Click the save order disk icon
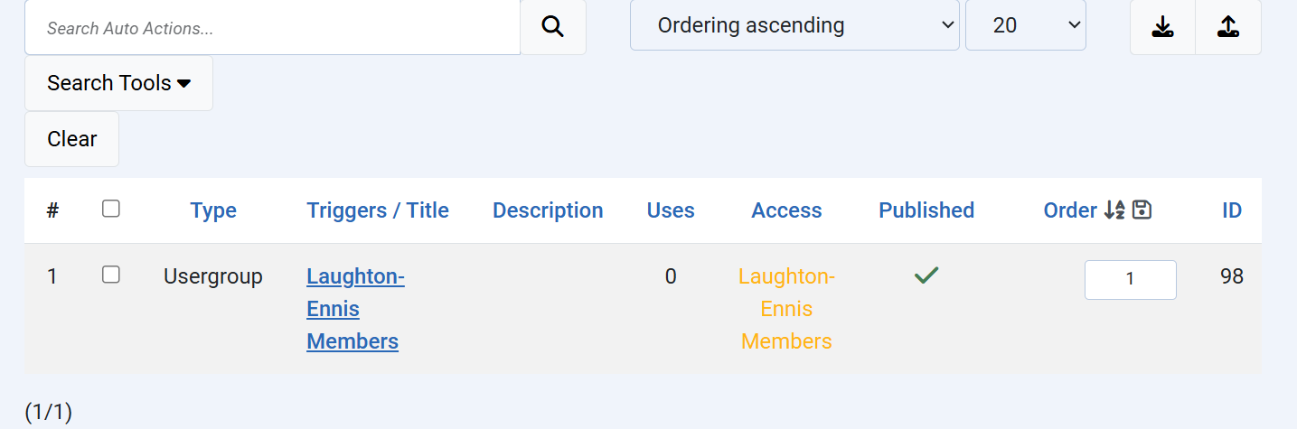Viewport: 1297px width, 429px height. coord(1142,210)
